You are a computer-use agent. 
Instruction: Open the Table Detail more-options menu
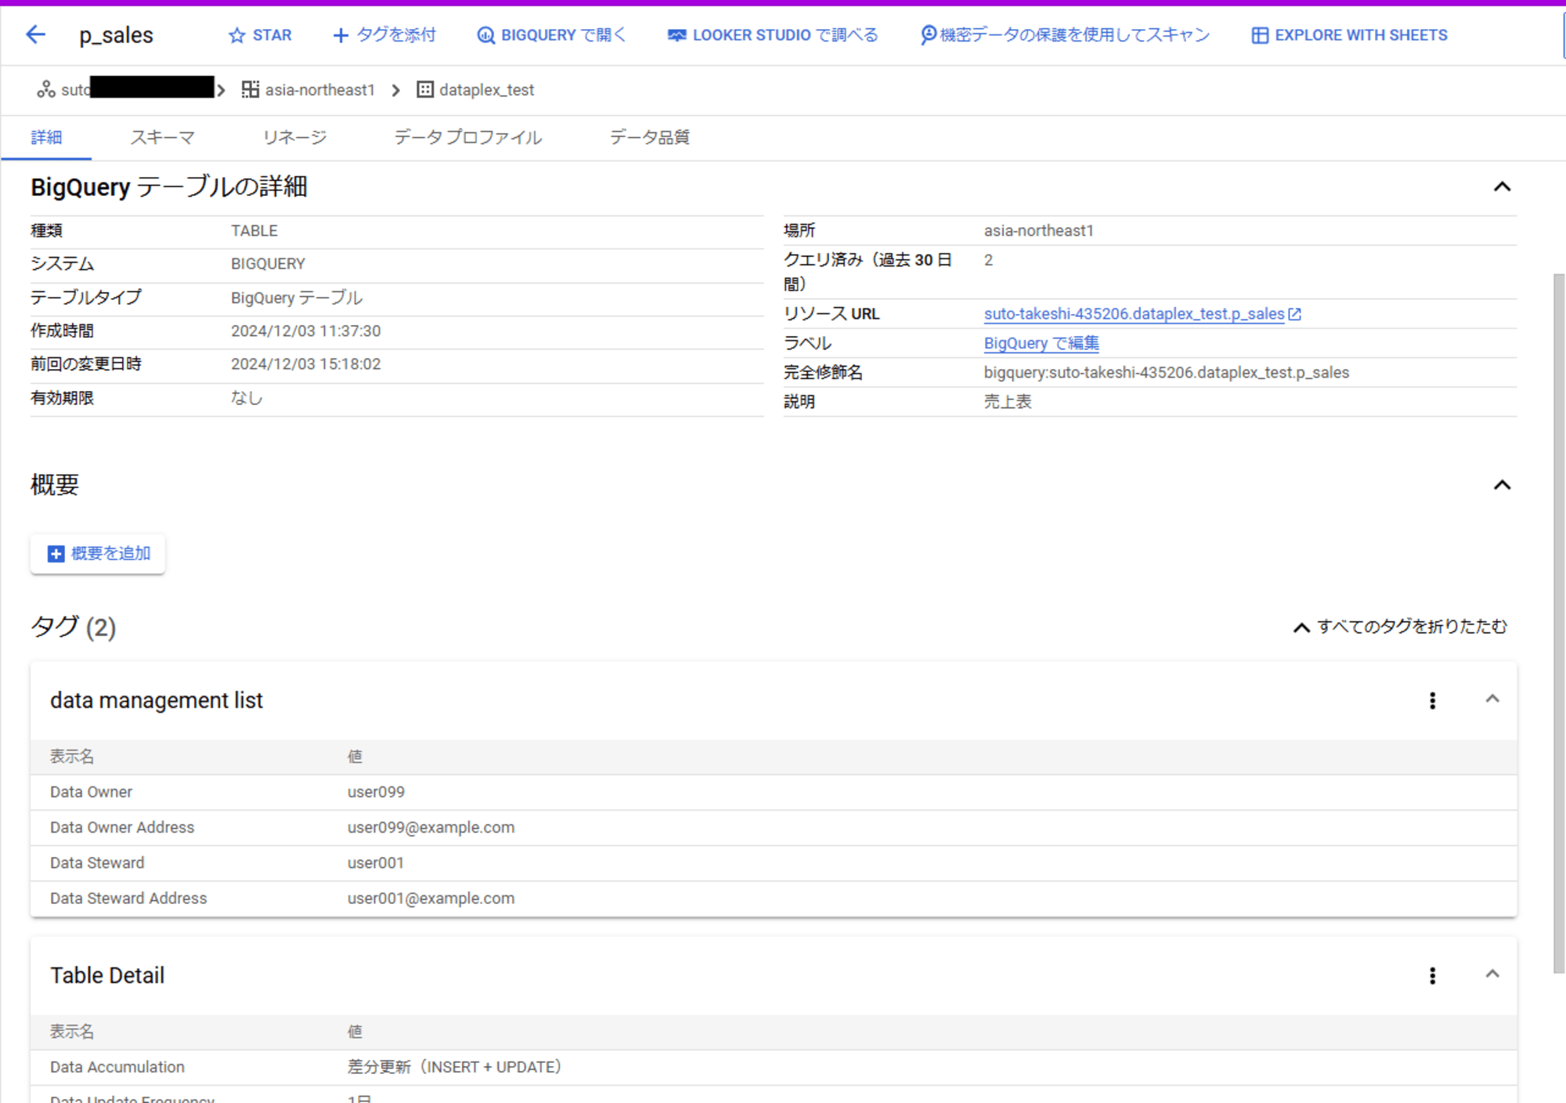(1432, 975)
